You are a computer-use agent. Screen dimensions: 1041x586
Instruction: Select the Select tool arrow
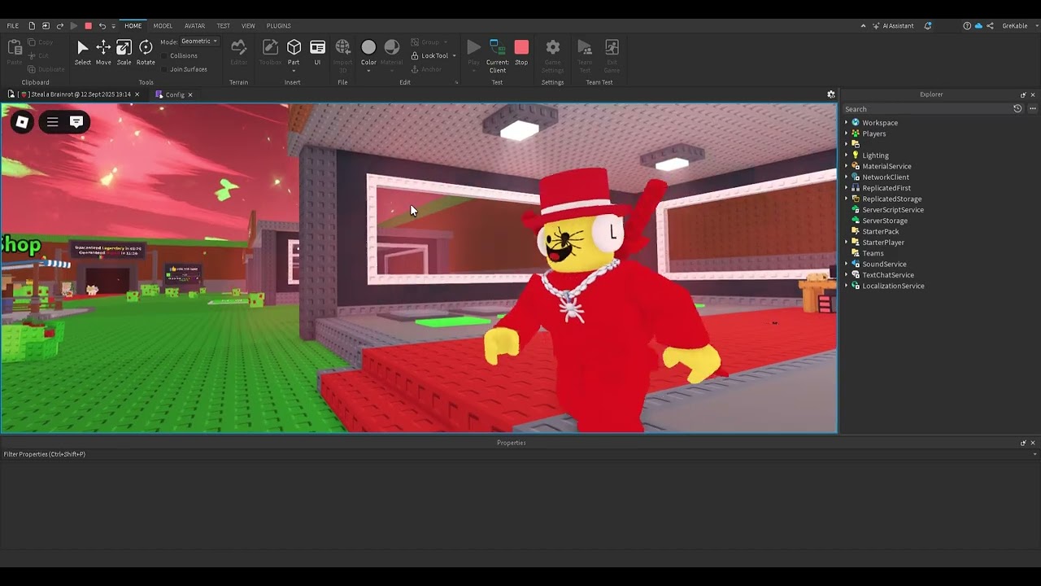(x=82, y=48)
